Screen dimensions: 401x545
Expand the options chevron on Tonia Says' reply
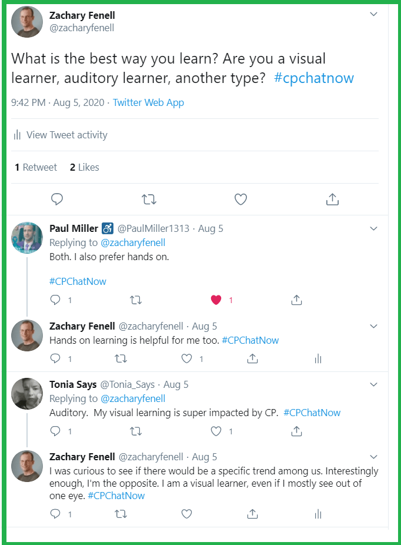[x=374, y=384]
